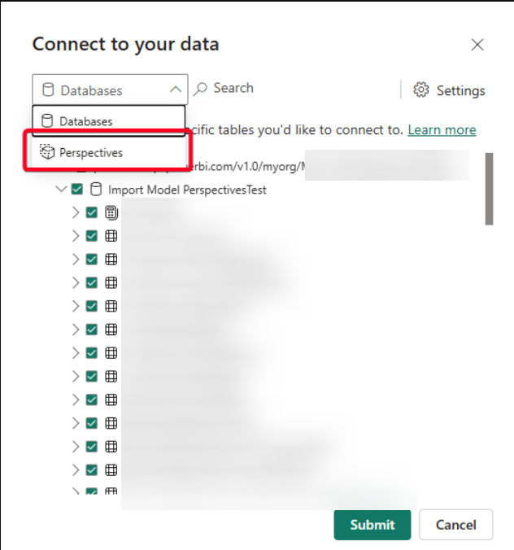Click the Submit button
514x550 pixels.
[x=372, y=525]
